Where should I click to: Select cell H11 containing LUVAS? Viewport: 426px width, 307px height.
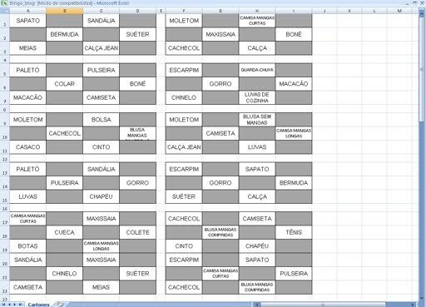click(x=257, y=147)
